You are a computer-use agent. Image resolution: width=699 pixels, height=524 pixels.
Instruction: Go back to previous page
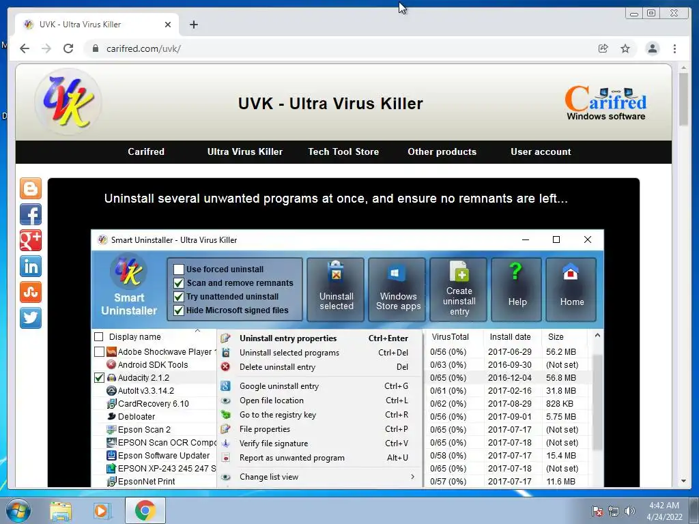(25, 48)
